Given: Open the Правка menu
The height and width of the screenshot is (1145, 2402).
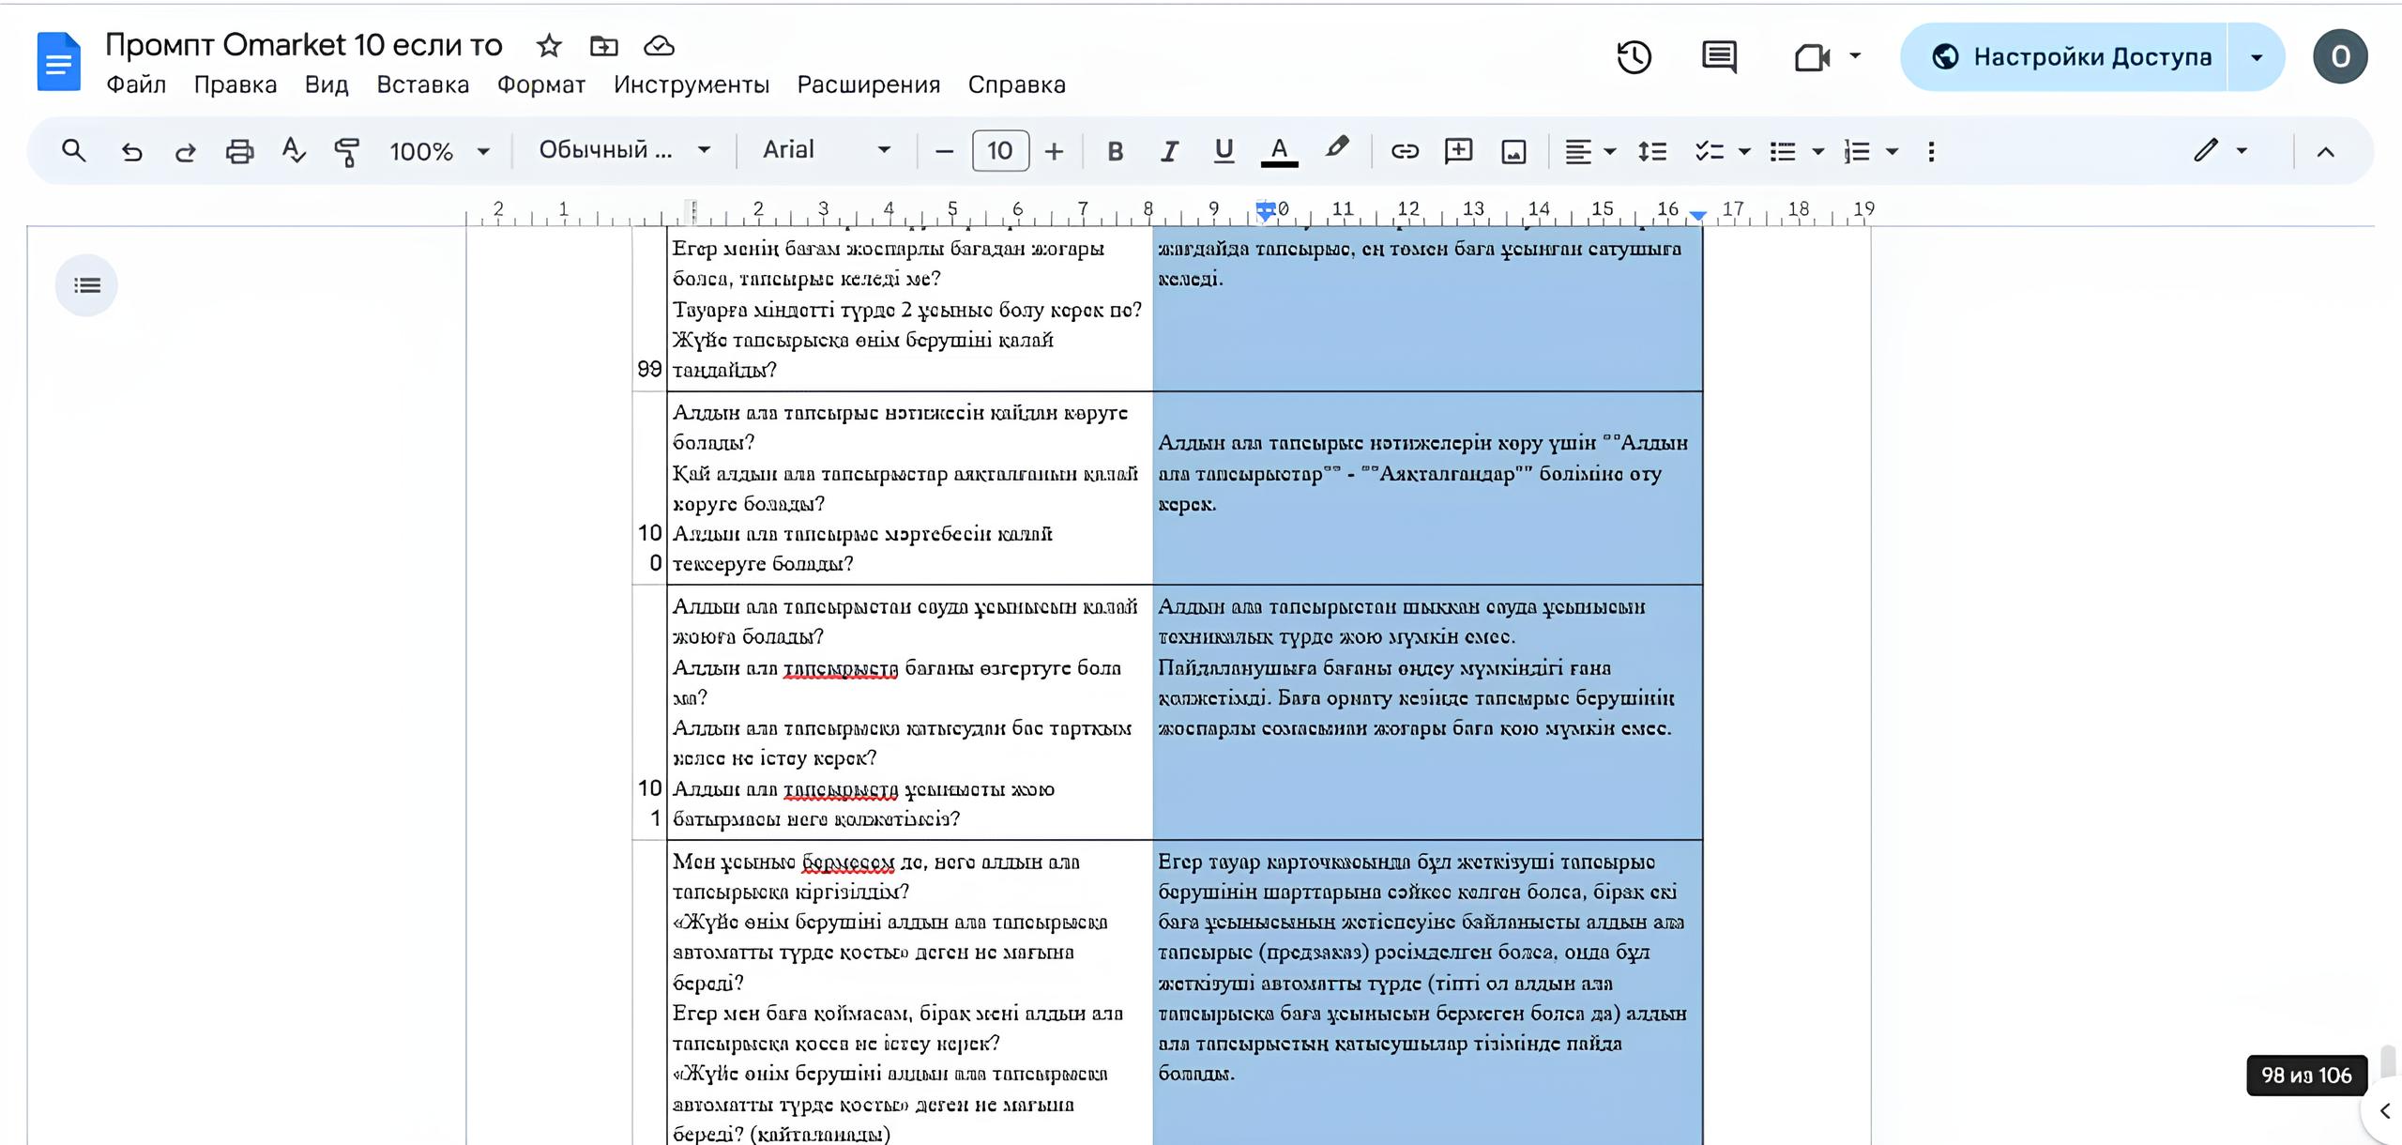Looking at the screenshot, I should coord(236,84).
